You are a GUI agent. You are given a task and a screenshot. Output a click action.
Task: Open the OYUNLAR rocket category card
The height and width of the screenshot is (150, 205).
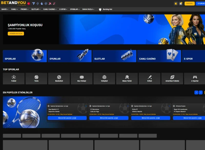point(69,56)
